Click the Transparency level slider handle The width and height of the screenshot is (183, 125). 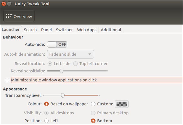pyautogui.click(x=63, y=95)
